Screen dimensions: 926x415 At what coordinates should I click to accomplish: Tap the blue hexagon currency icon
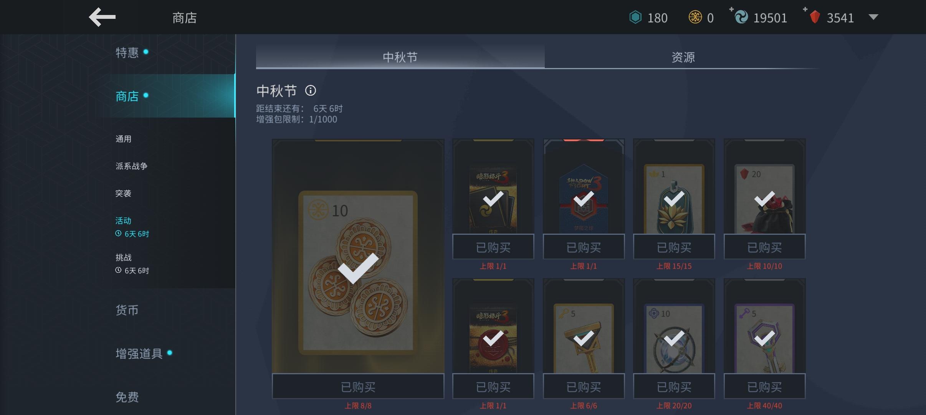tap(635, 17)
